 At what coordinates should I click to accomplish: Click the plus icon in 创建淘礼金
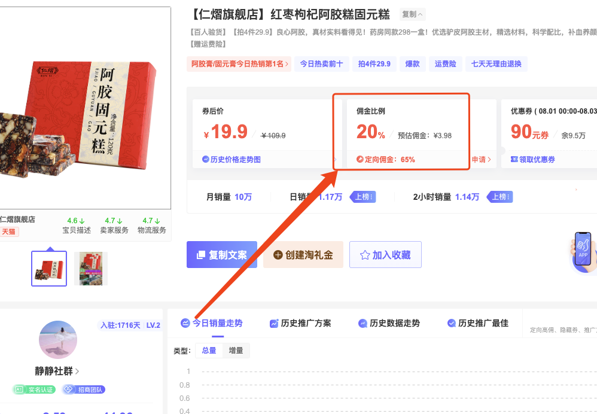pos(278,255)
